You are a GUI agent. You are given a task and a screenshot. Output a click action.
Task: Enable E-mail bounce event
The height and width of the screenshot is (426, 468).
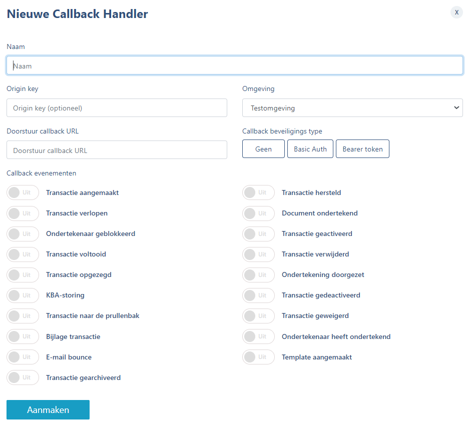tap(23, 357)
